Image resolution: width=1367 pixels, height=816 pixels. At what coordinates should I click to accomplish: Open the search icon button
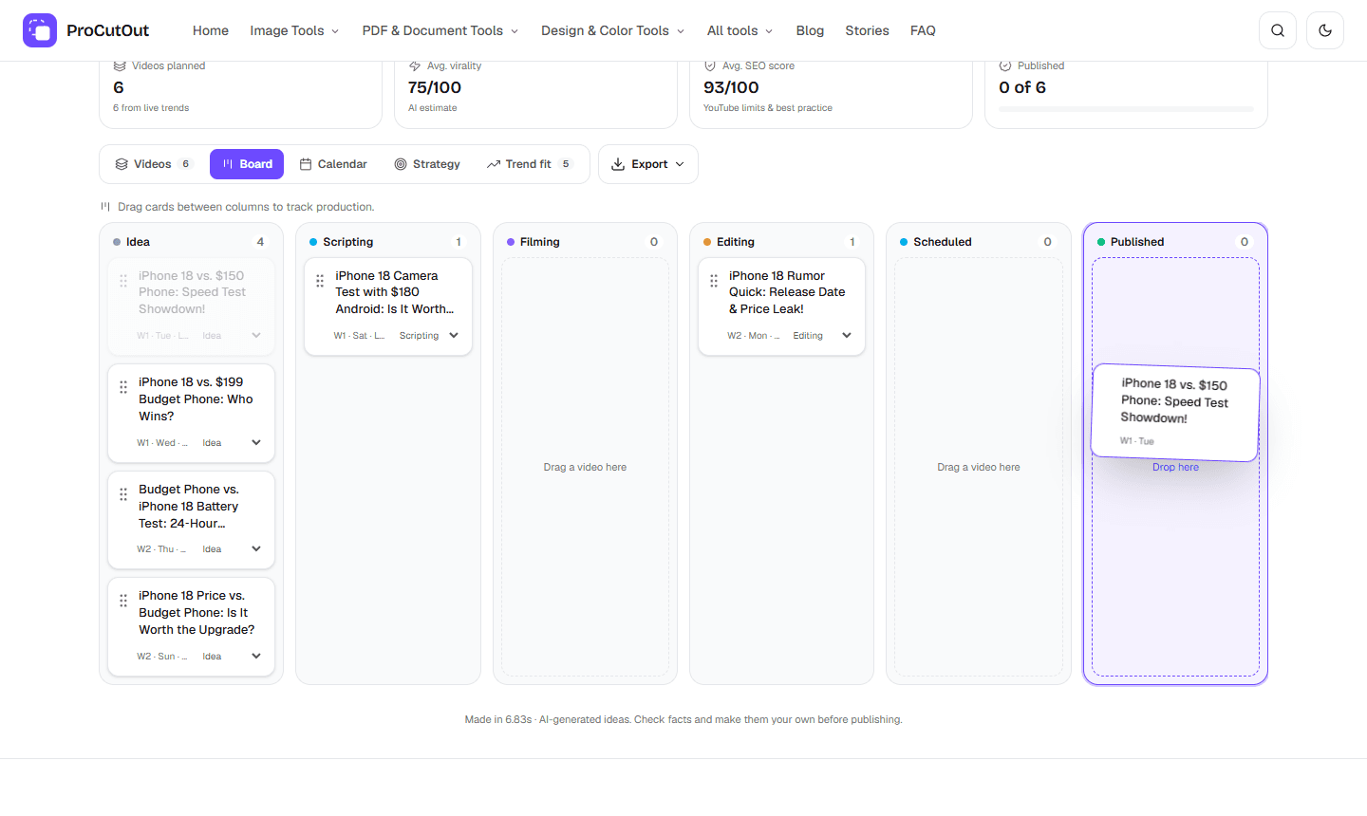[1278, 30]
